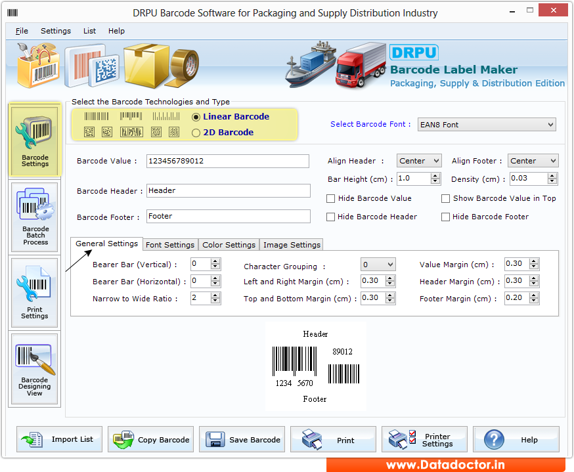Open Barcode Batch Process panel

tap(35, 217)
